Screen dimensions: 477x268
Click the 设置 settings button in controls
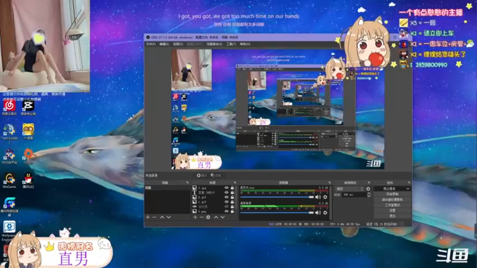pyautogui.click(x=392, y=210)
